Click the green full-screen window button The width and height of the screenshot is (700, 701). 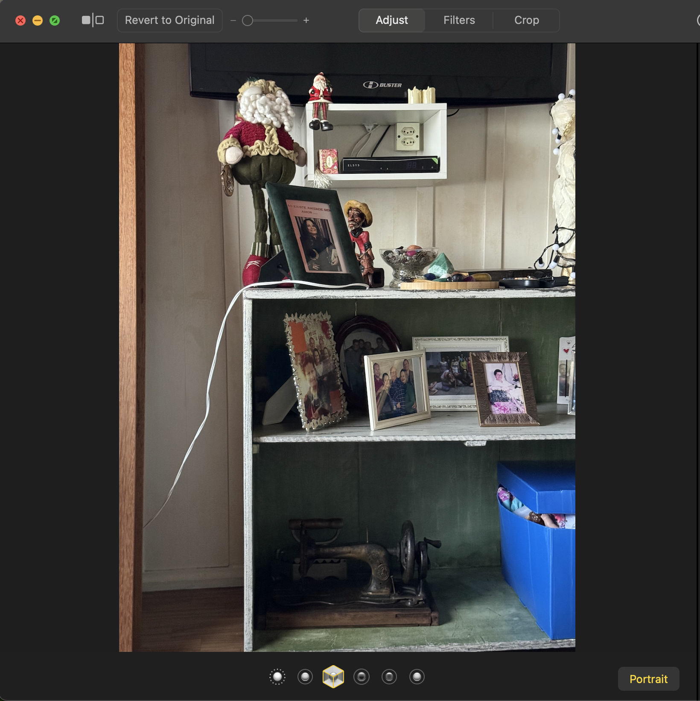55,20
